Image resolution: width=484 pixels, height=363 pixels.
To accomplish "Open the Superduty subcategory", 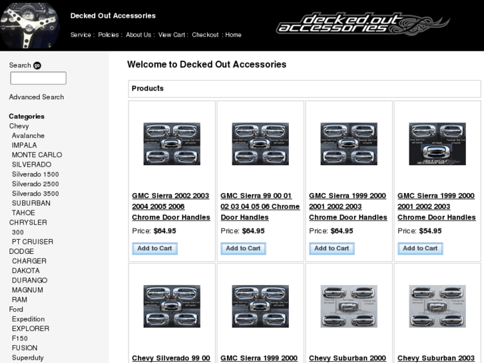I will click(28, 358).
